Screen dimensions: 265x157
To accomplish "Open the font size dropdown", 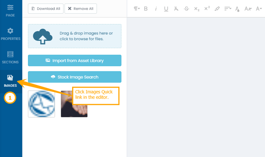I will 248,9.
